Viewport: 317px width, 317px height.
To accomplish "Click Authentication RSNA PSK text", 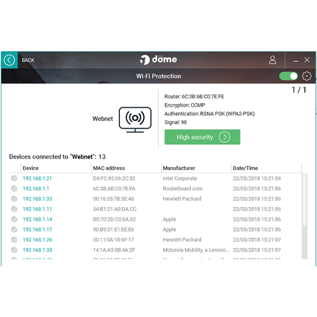I will coord(210,114).
